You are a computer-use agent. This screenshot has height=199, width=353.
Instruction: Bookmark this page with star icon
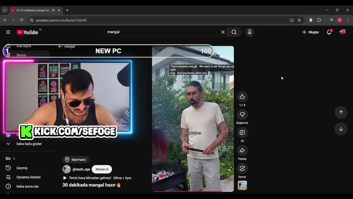coord(299,20)
